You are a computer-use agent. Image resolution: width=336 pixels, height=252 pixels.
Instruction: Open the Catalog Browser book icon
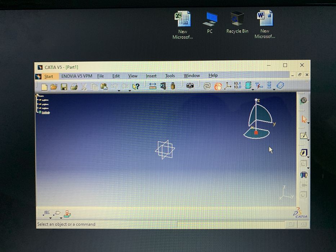click(x=280, y=85)
